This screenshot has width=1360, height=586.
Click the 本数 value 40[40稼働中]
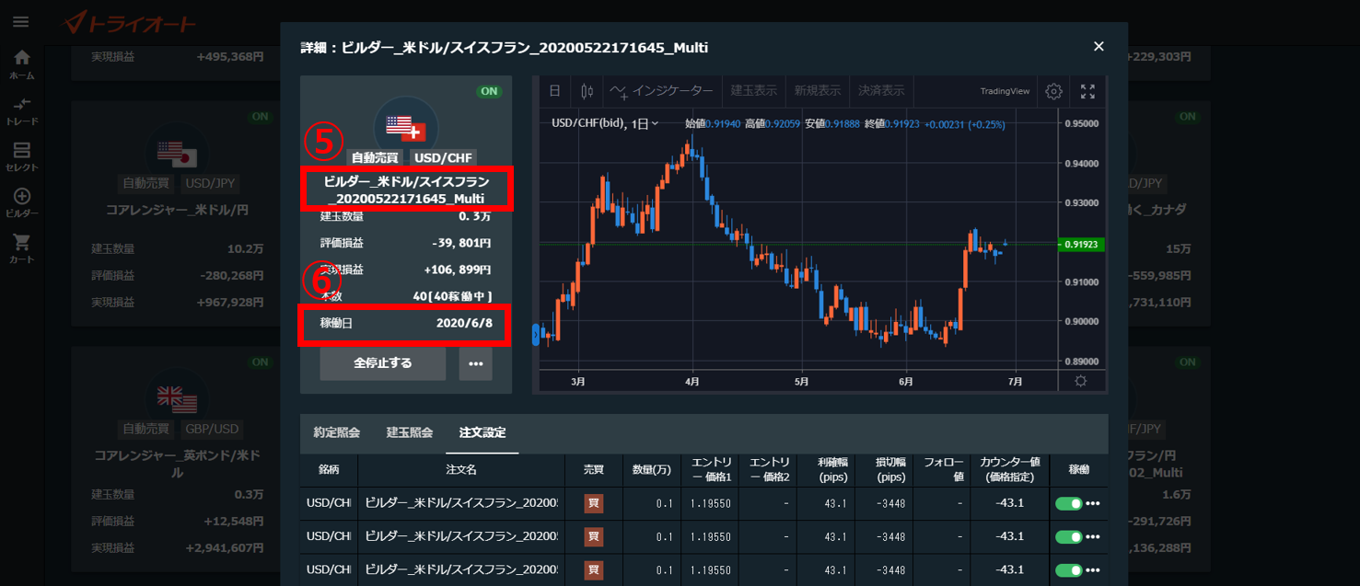[x=453, y=296]
